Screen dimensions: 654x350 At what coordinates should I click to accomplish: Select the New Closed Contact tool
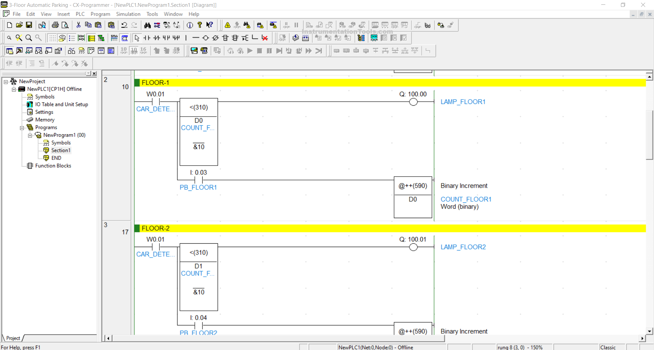(157, 38)
